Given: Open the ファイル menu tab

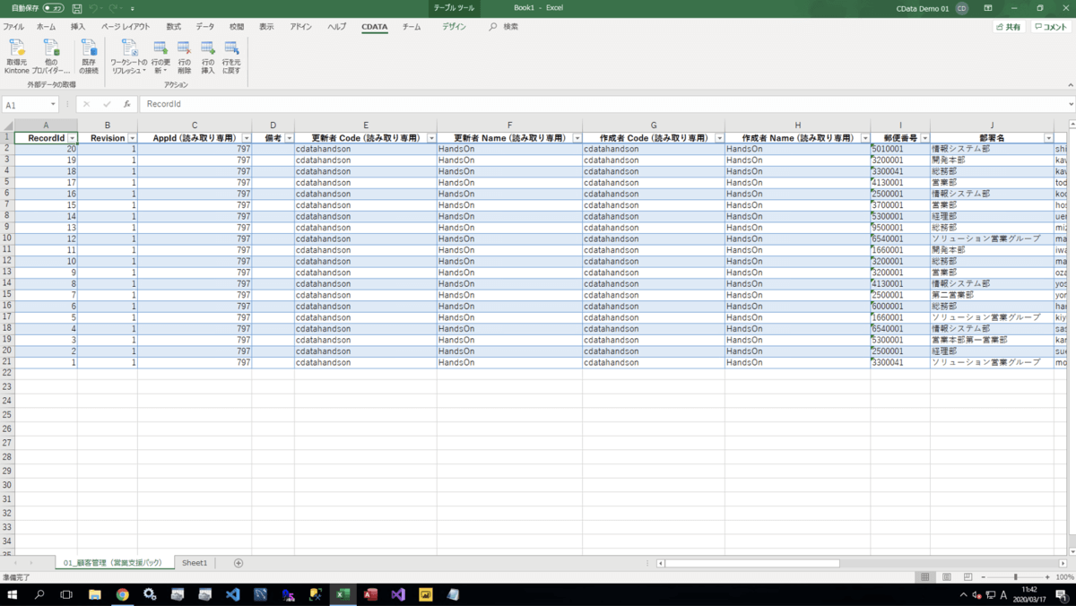Looking at the screenshot, I should 13,27.
